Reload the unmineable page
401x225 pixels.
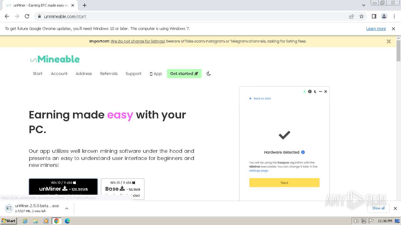[27, 16]
